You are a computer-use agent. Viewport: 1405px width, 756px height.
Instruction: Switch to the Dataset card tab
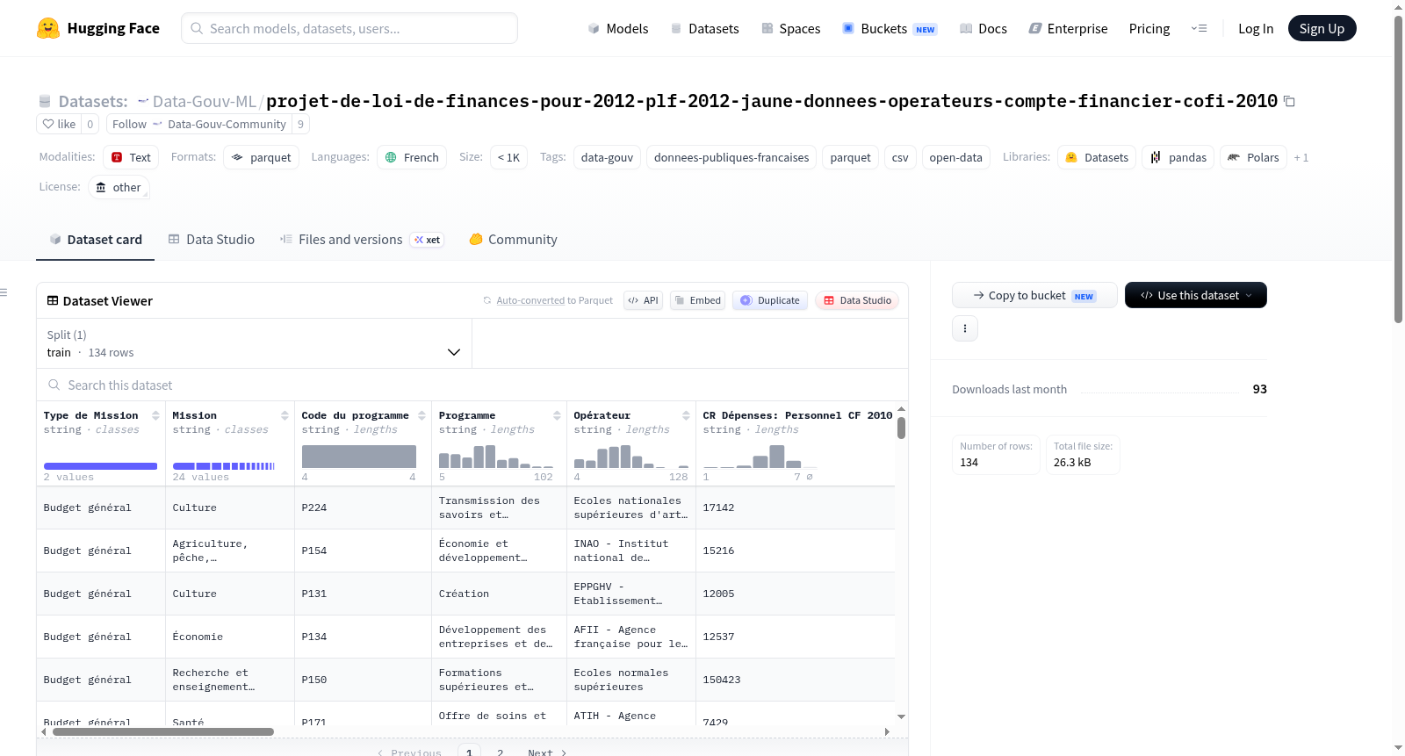tap(95, 239)
